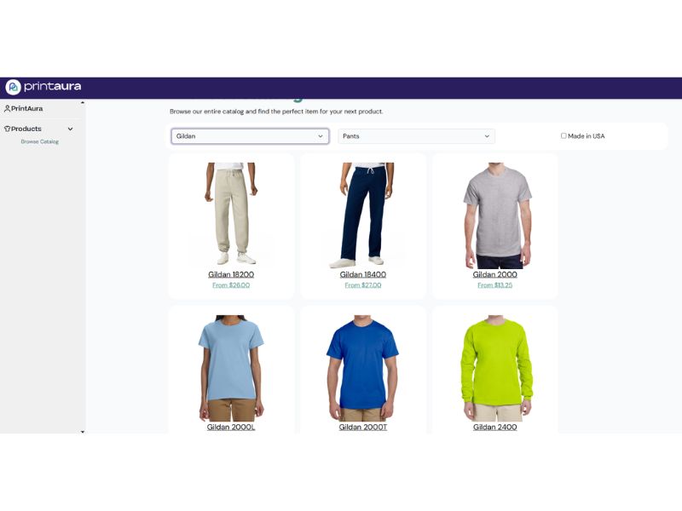The height and width of the screenshot is (511, 682).
Task: Click the navy pants product image
Action: [x=363, y=215]
